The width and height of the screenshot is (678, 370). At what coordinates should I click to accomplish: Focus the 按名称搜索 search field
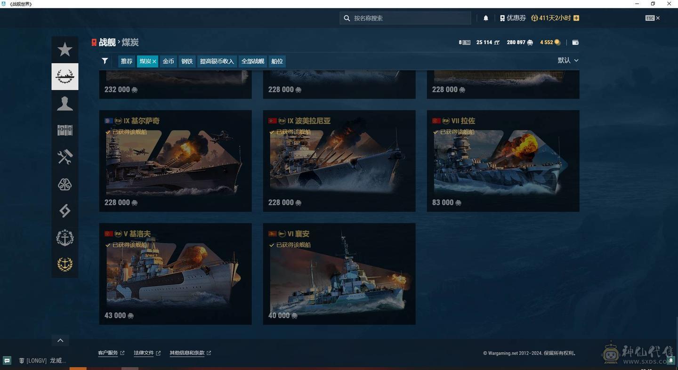pos(405,18)
